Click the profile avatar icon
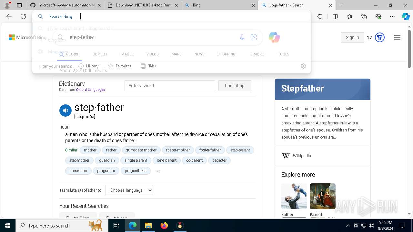Screen dimensions: 413x232 (7, 5)
